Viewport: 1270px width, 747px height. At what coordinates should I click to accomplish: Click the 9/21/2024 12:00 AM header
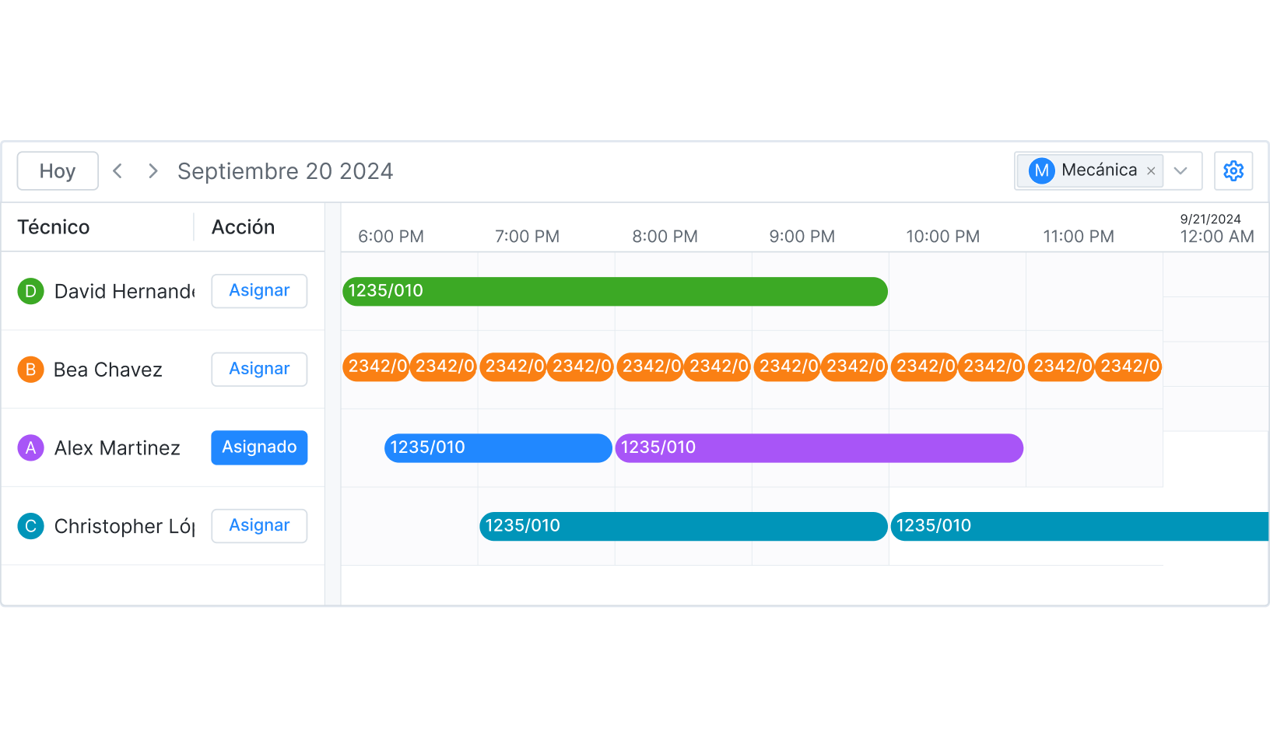click(x=1211, y=226)
